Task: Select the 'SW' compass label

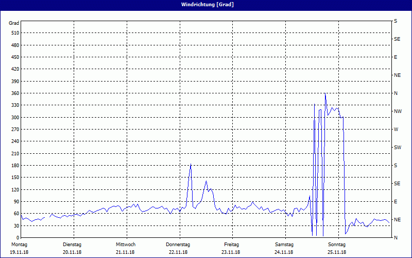Action: tap(398, 148)
